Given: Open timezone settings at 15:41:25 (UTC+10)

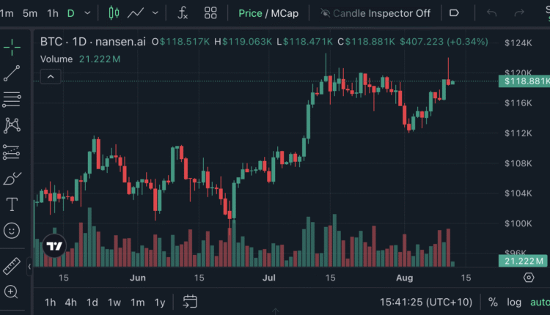Looking at the screenshot, I should pos(425,302).
